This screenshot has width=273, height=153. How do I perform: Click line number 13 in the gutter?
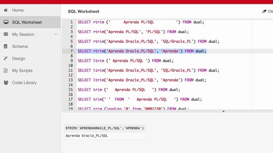pyautogui.click(x=70, y=80)
